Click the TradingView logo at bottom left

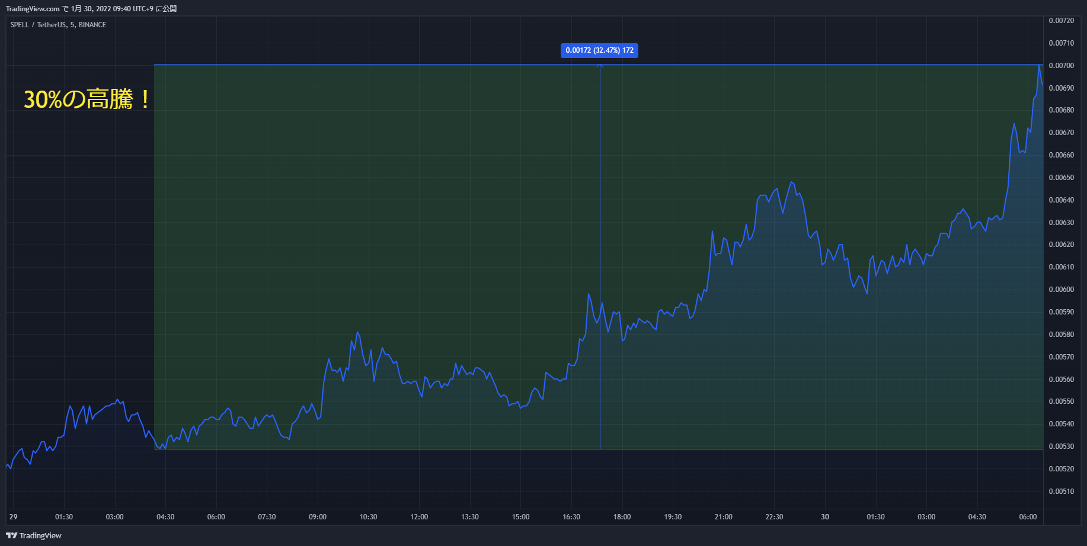[x=34, y=535]
